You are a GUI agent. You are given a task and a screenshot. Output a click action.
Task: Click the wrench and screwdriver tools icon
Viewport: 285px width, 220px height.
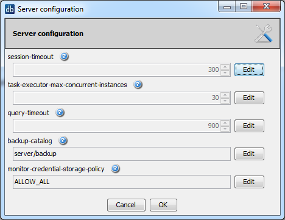(x=264, y=34)
